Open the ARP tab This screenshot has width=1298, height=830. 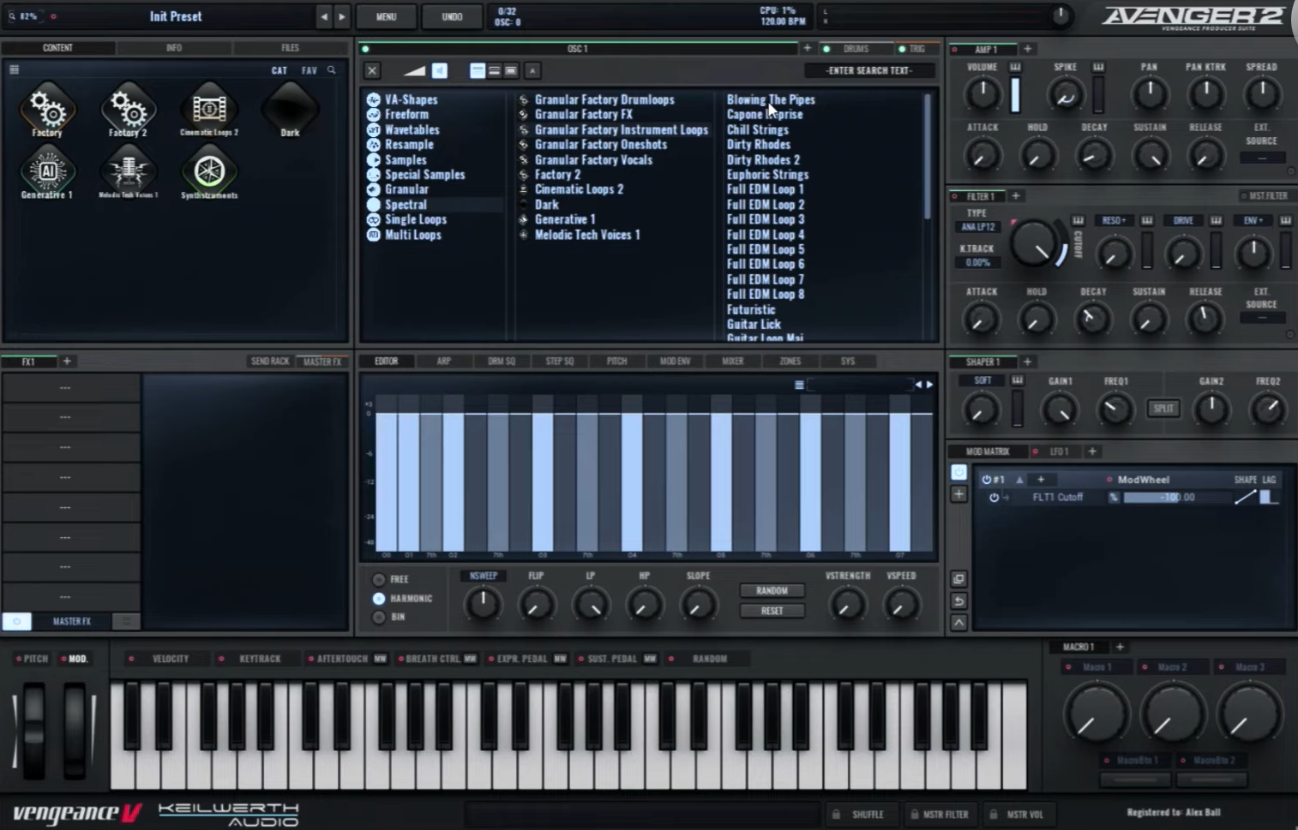click(x=443, y=361)
